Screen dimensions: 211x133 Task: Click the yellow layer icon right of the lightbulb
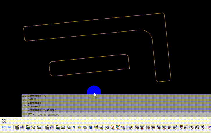point(79,127)
